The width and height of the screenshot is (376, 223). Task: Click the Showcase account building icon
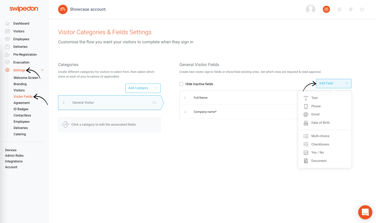tap(63, 9)
